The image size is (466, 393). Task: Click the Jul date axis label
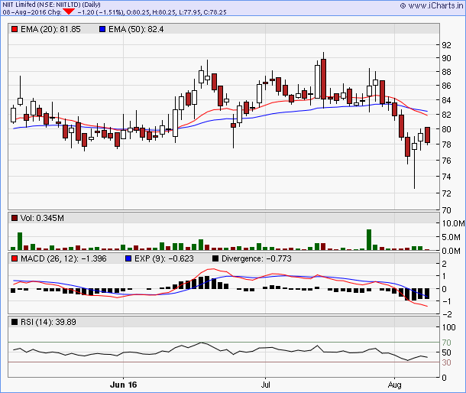tap(265, 385)
